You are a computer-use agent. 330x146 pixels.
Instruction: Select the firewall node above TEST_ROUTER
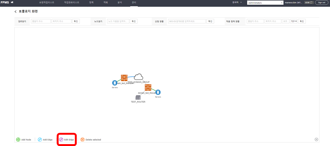point(148,87)
